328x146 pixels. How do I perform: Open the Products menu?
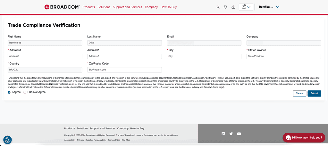coord(89,7)
